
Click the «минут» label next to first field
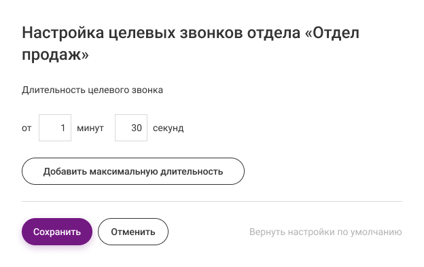click(x=90, y=128)
